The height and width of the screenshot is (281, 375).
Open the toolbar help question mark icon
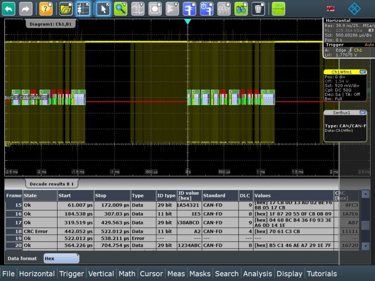coord(45,8)
